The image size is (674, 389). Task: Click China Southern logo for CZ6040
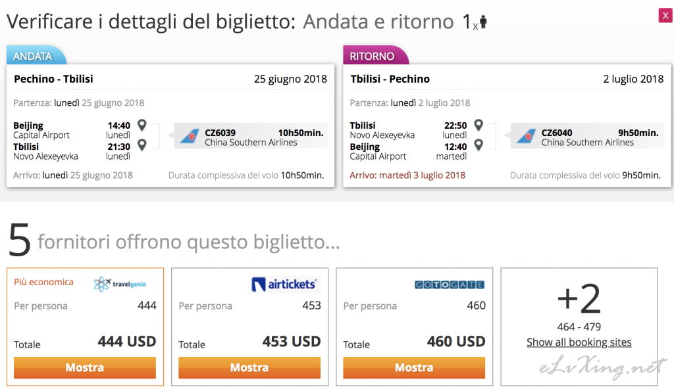[x=525, y=137]
